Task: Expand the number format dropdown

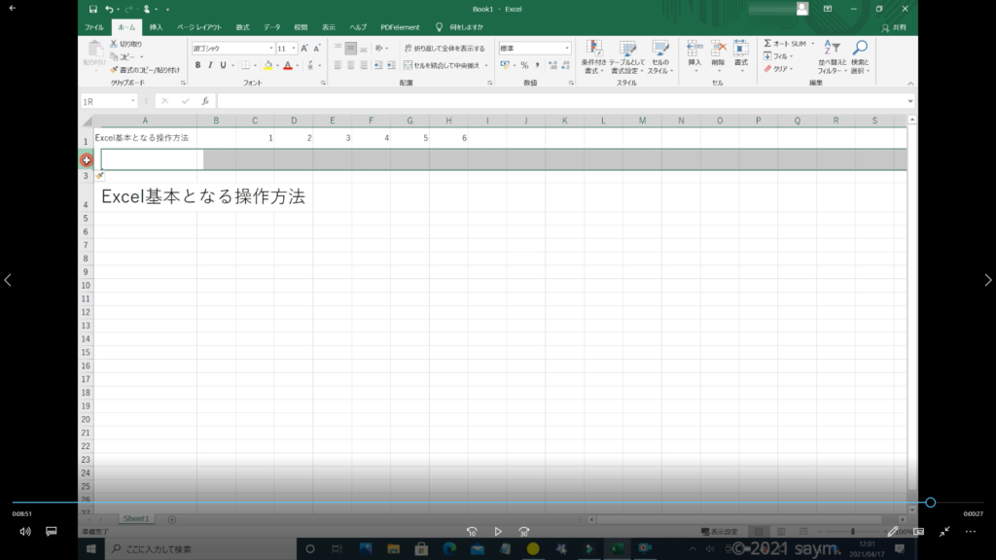Action: pyautogui.click(x=567, y=48)
